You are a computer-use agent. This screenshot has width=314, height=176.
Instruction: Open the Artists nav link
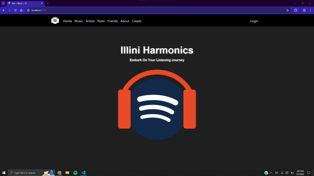pos(90,21)
